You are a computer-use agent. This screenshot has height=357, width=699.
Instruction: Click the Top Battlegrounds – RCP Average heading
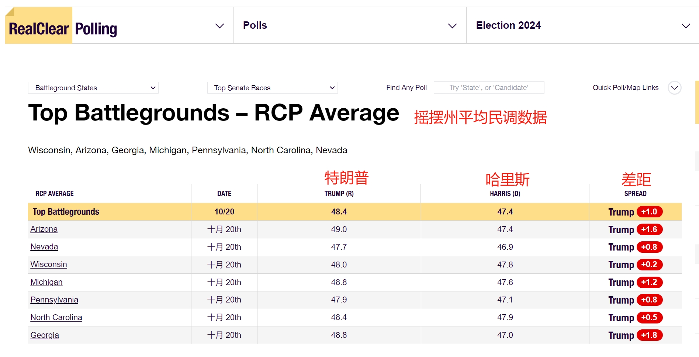(214, 113)
